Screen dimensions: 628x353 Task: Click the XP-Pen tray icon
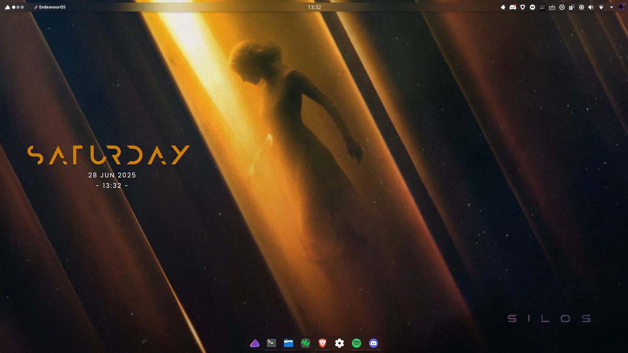pyautogui.click(x=542, y=7)
